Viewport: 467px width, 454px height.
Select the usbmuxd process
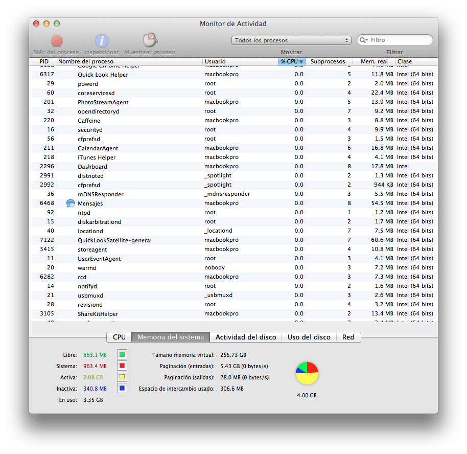233,296
